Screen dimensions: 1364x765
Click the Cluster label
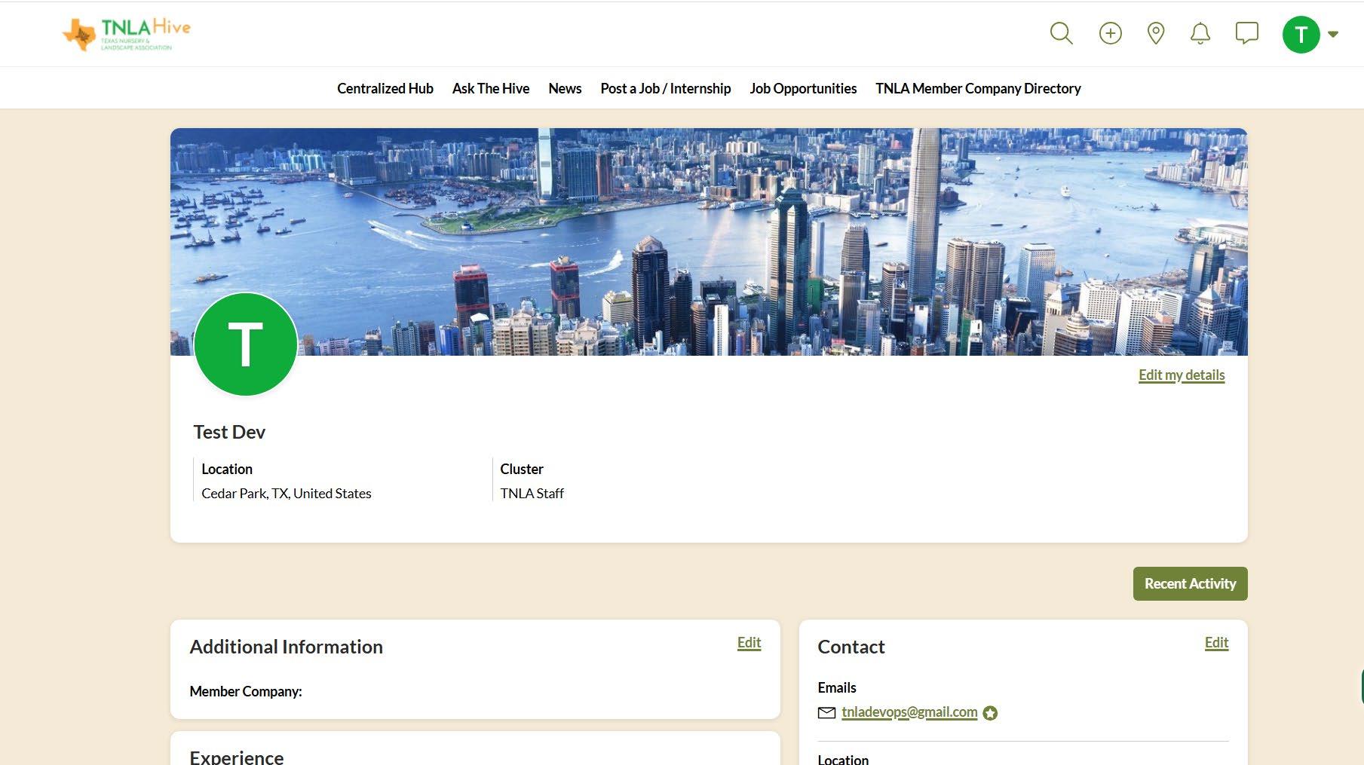[x=522, y=469]
